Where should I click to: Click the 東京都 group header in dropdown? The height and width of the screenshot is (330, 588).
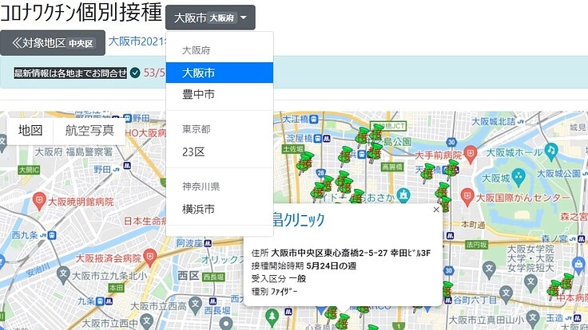tap(196, 129)
